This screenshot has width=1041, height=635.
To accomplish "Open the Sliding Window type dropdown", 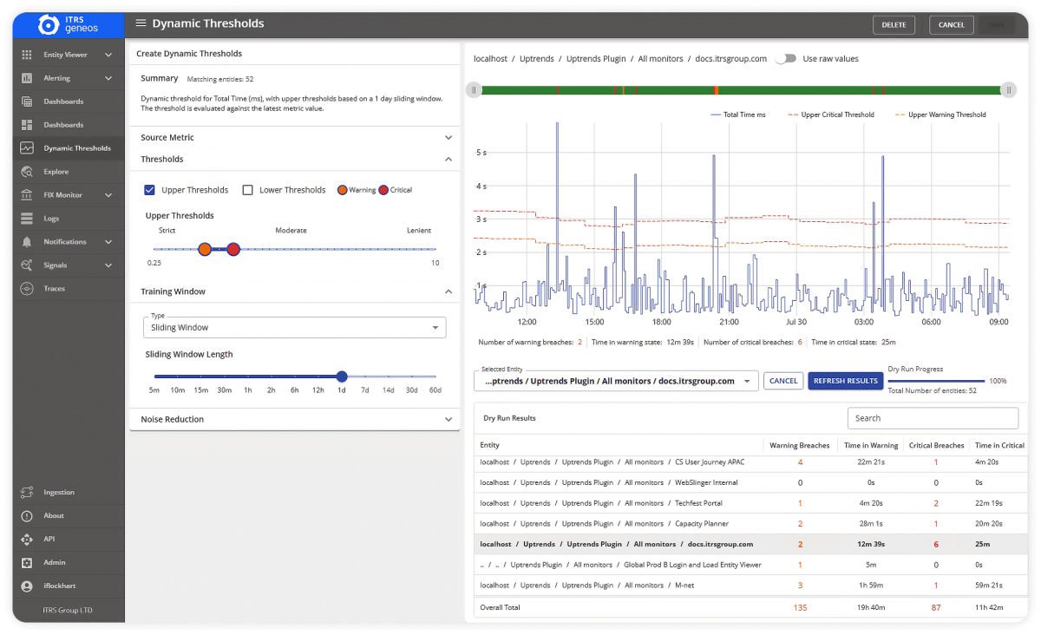I will [435, 327].
